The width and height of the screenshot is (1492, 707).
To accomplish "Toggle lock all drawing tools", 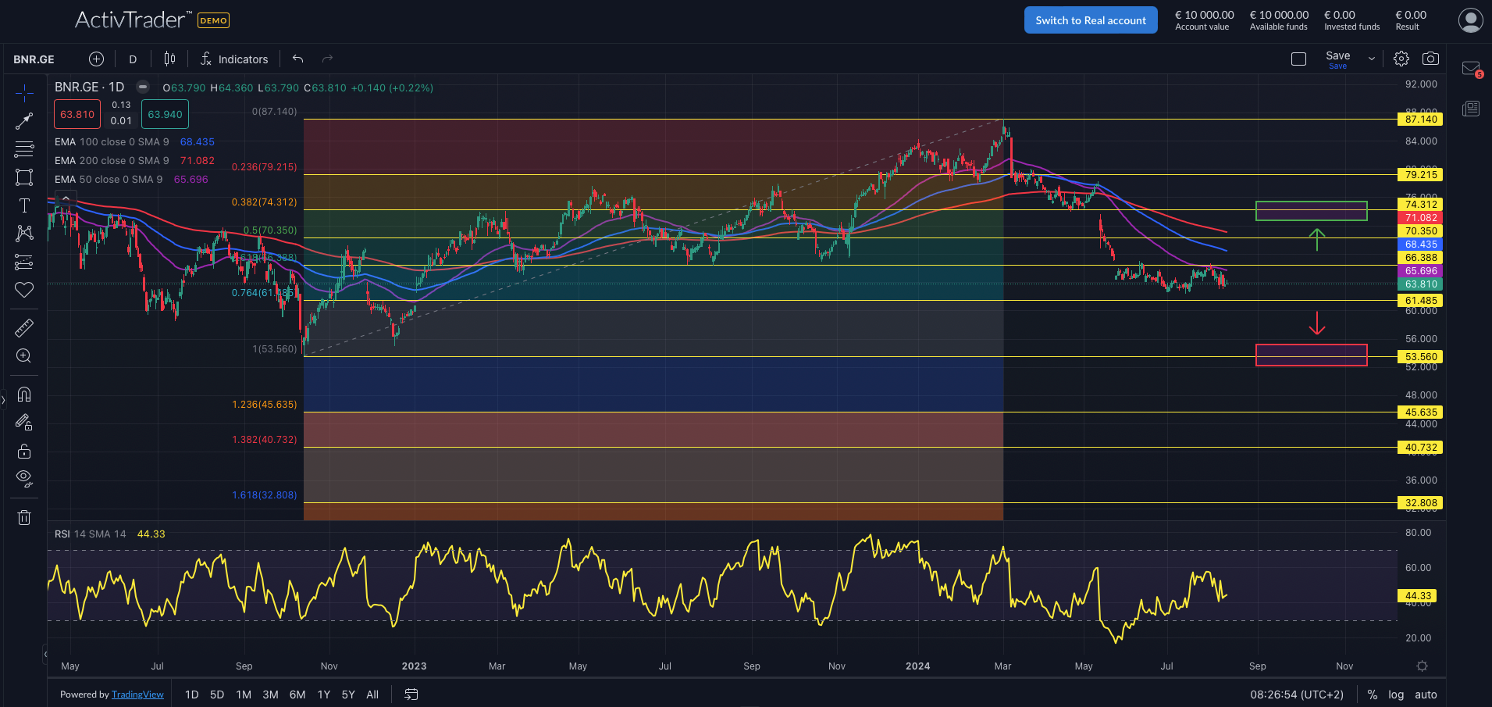I will coord(24,451).
